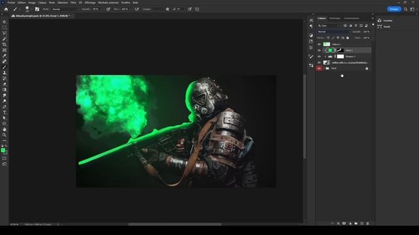Select the Zoom tool

point(5,135)
